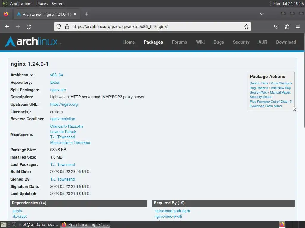Open the libxcrypt dependency link
This screenshot has height=228, width=305.
[19, 216]
